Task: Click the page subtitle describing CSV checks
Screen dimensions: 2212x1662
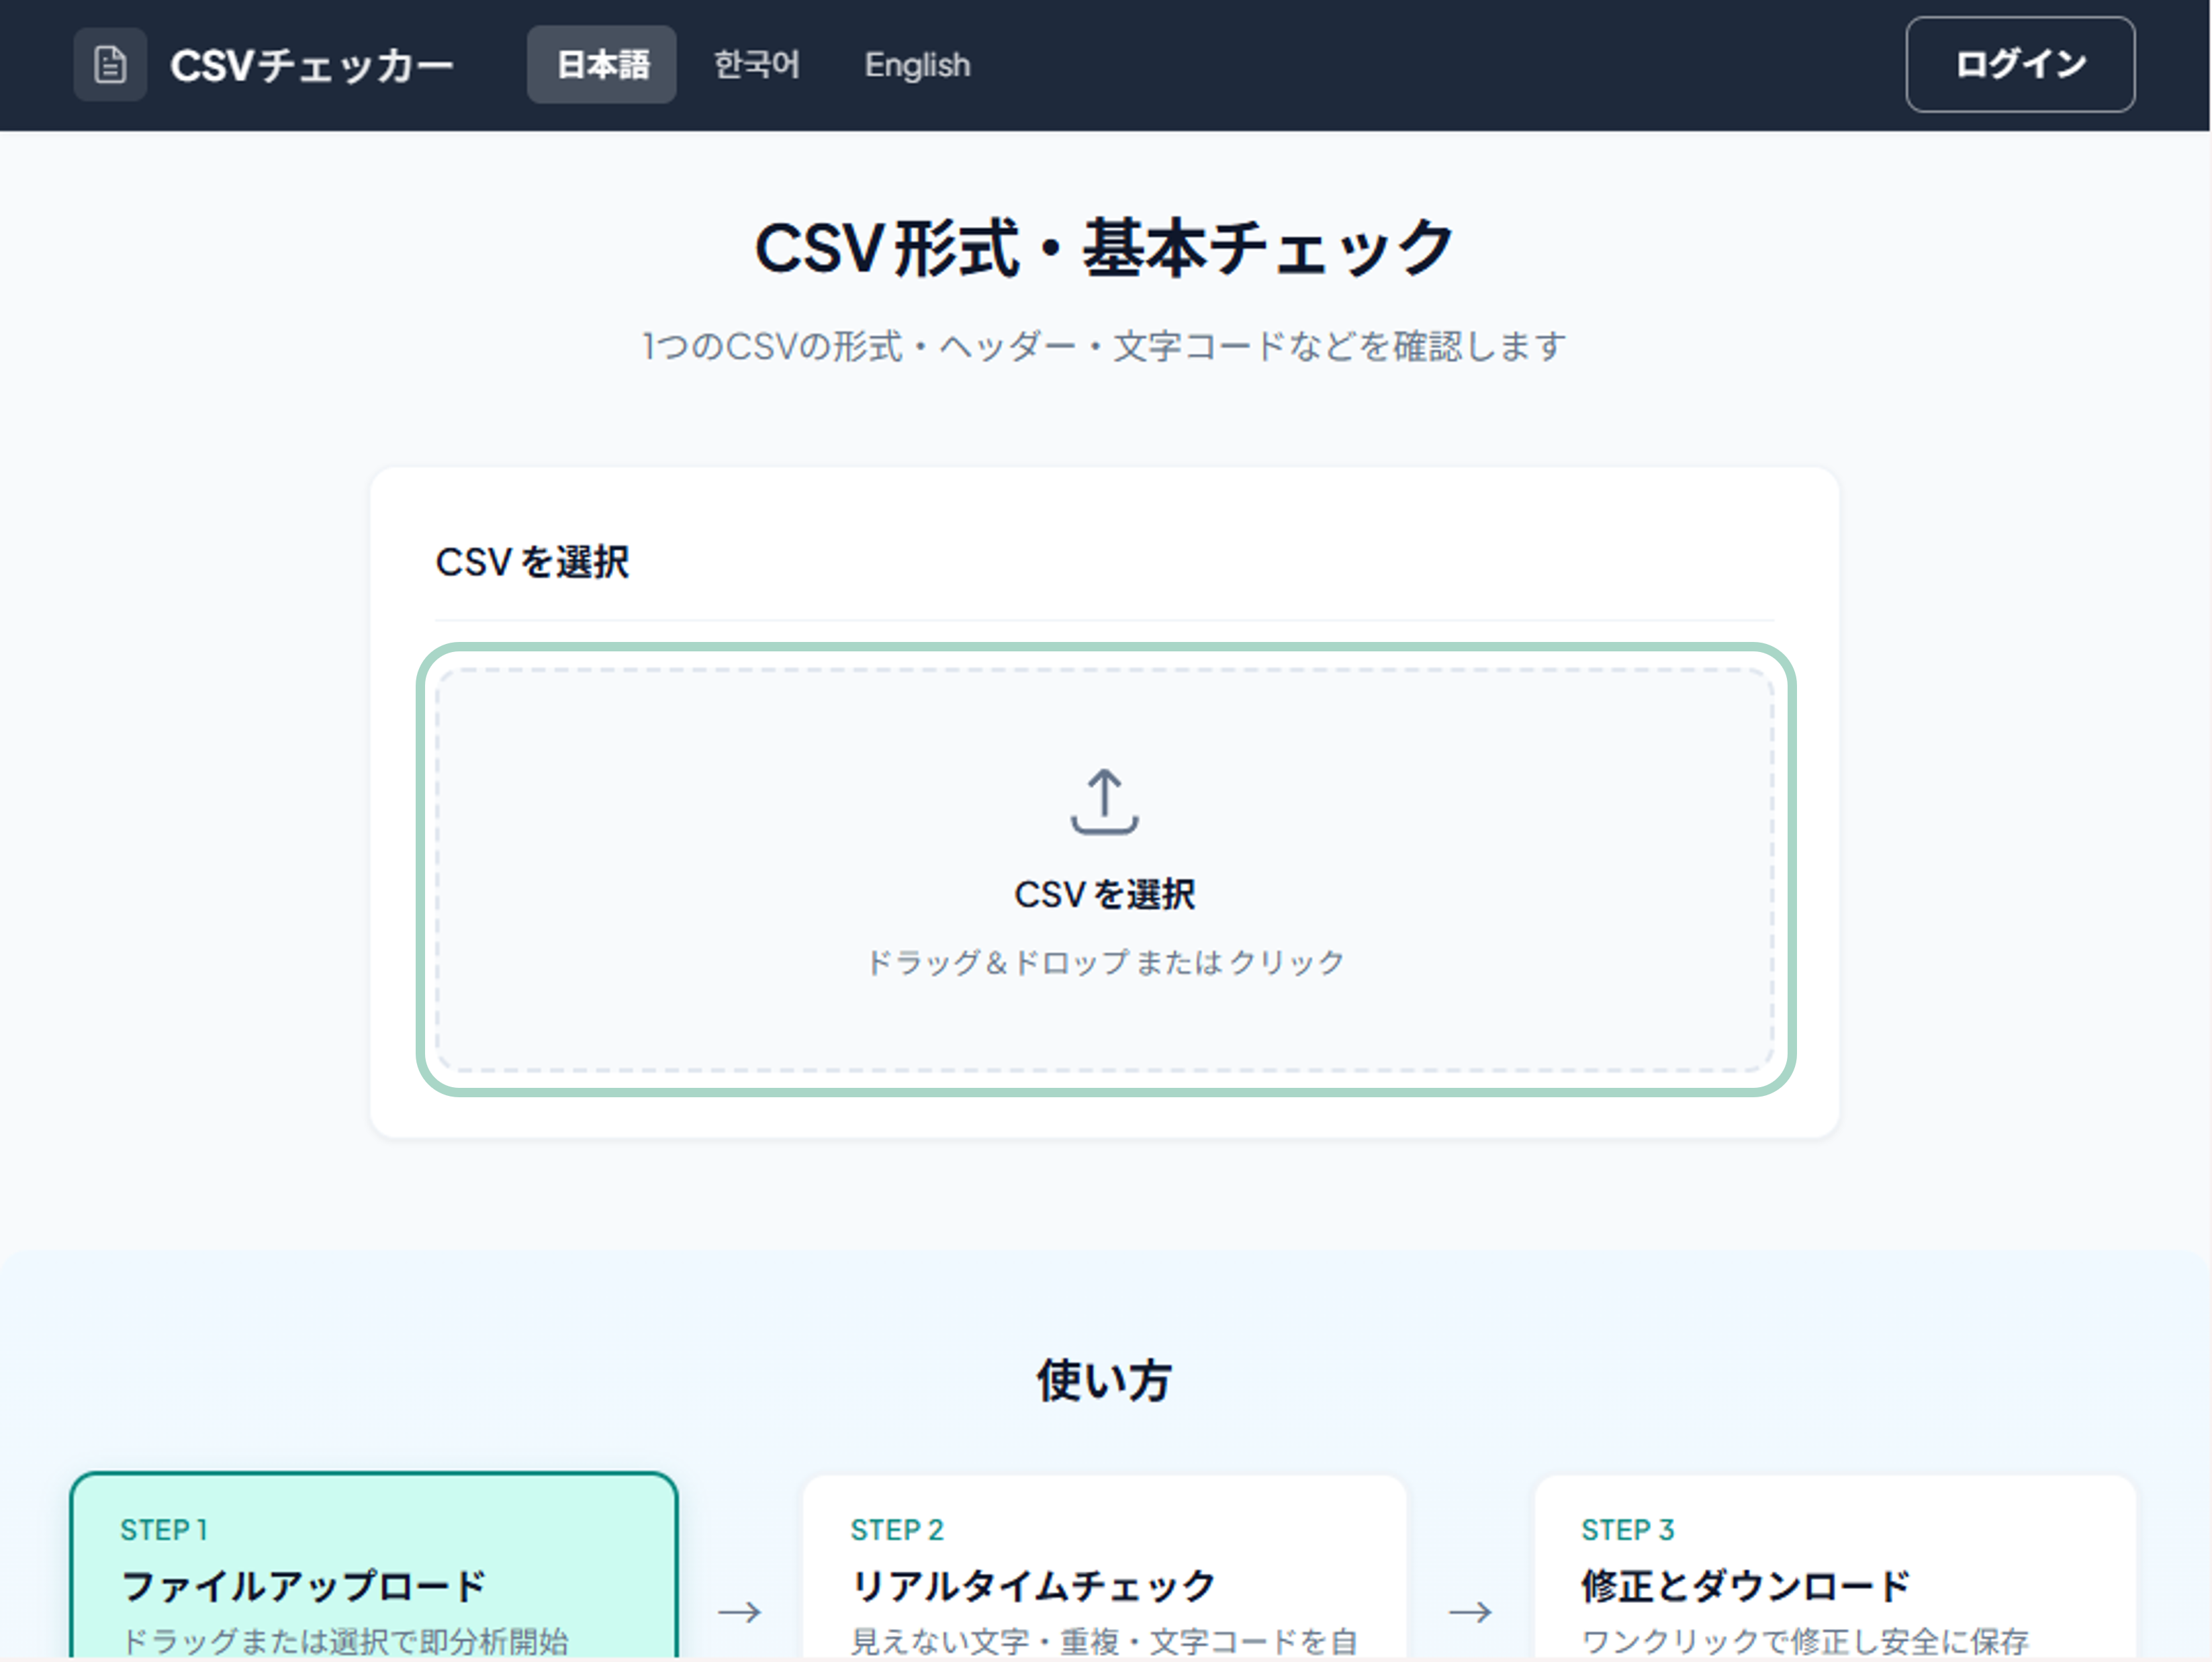Action: click(1104, 346)
